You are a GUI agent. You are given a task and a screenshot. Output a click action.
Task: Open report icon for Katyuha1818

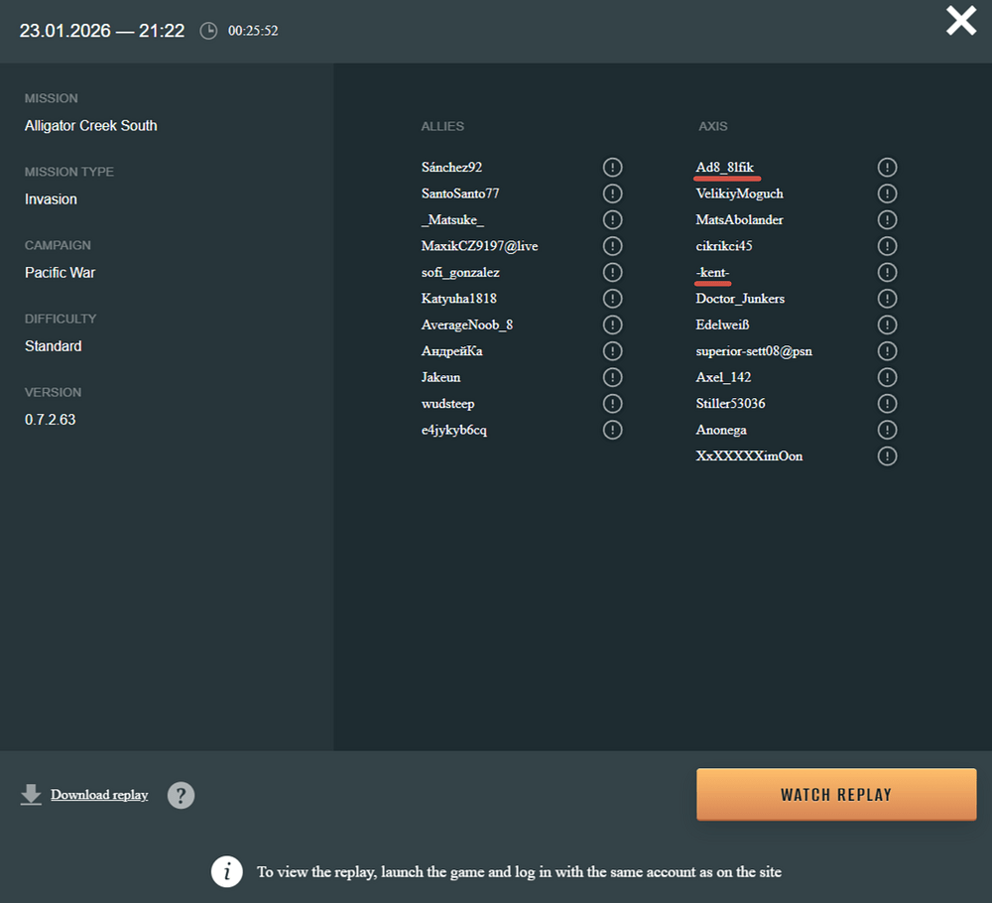point(612,299)
